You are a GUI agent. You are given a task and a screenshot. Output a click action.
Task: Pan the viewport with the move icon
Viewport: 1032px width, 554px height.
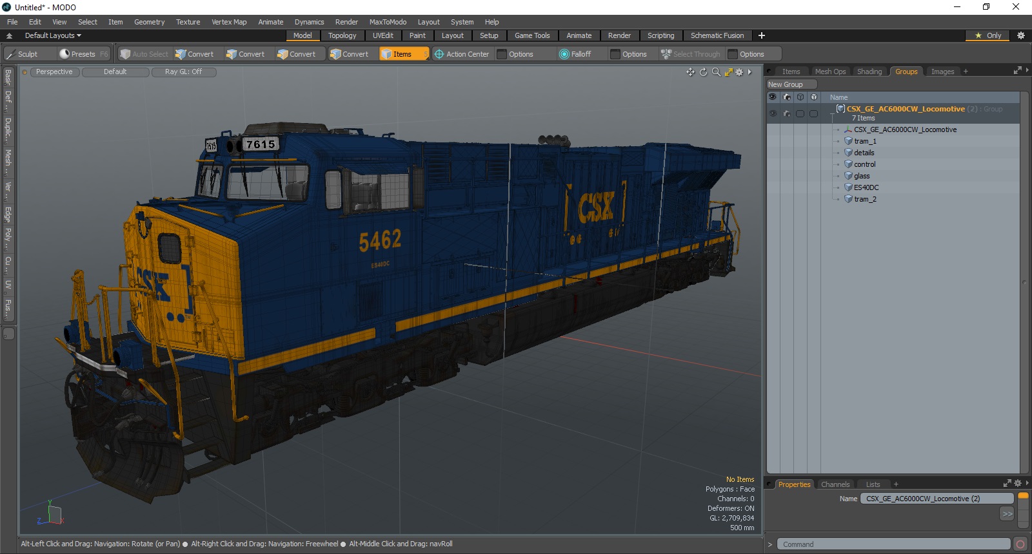691,72
